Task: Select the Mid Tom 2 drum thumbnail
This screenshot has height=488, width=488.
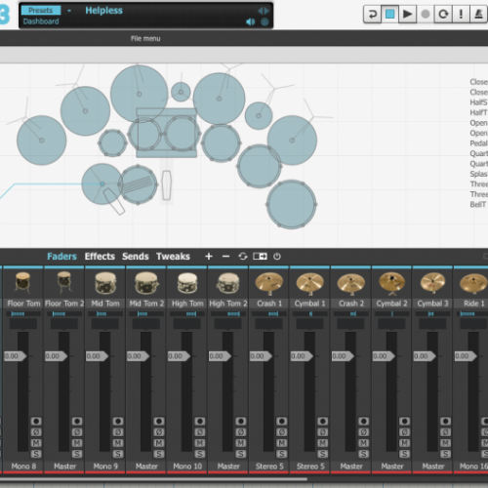Action: (x=146, y=283)
